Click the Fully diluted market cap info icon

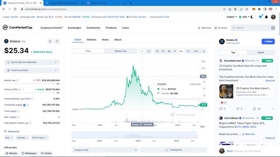coord(30,123)
